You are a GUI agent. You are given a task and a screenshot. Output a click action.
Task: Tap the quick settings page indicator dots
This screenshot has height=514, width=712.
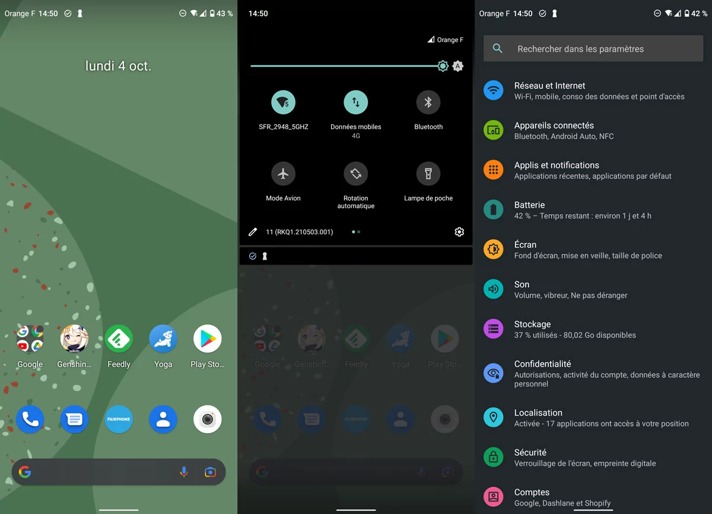pos(356,232)
